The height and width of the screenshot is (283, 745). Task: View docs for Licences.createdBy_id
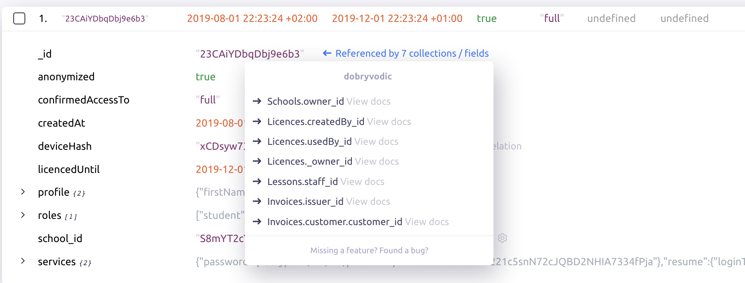[x=389, y=122]
